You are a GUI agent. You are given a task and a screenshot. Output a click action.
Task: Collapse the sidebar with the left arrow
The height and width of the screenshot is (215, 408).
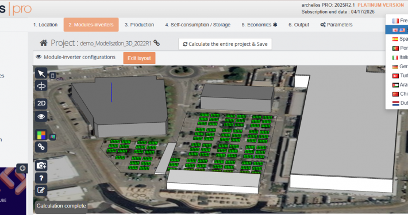click(x=22, y=168)
